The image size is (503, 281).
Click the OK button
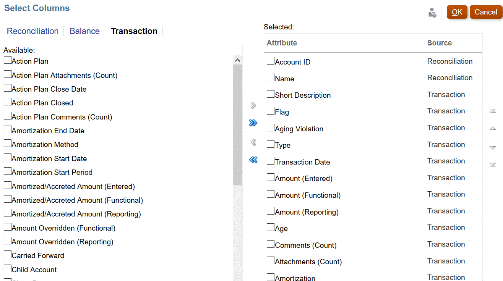(x=457, y=12)
